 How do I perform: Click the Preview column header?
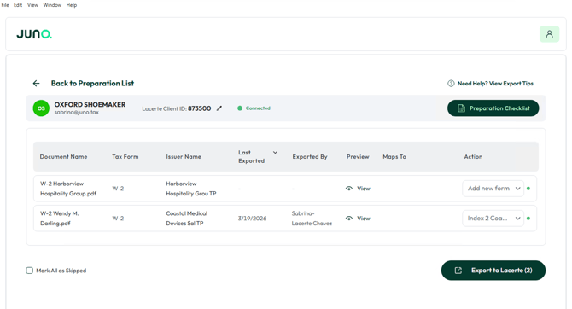point(358,156)
